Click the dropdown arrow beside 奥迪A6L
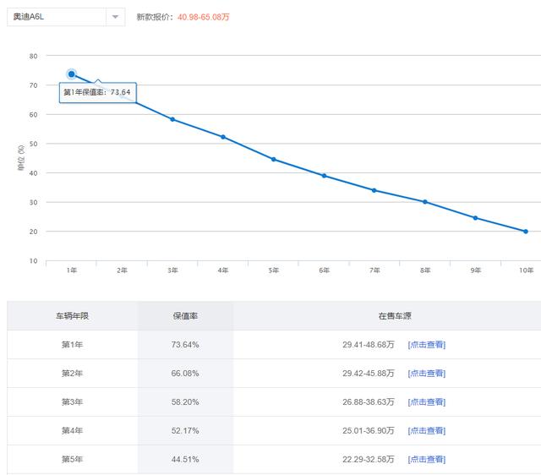Screen dimensions: 541x475 pos(115,17)
